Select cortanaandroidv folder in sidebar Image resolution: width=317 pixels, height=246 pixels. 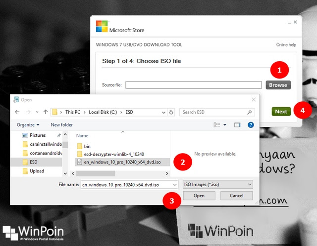click(x=42, y=153)
